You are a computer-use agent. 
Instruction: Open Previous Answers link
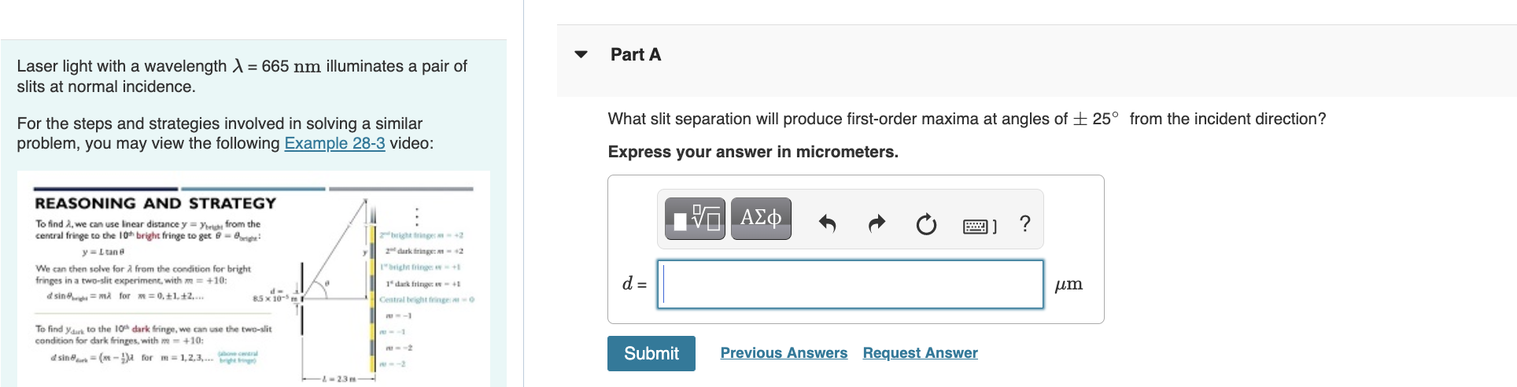pos(784,353)
